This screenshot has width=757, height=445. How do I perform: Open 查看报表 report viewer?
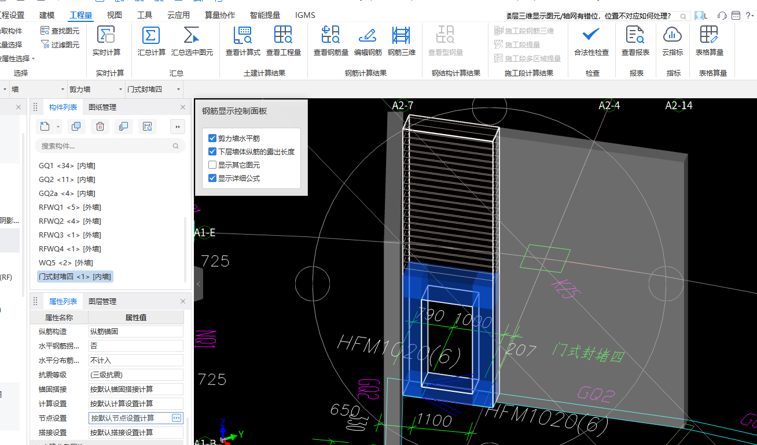coord(635,41)
